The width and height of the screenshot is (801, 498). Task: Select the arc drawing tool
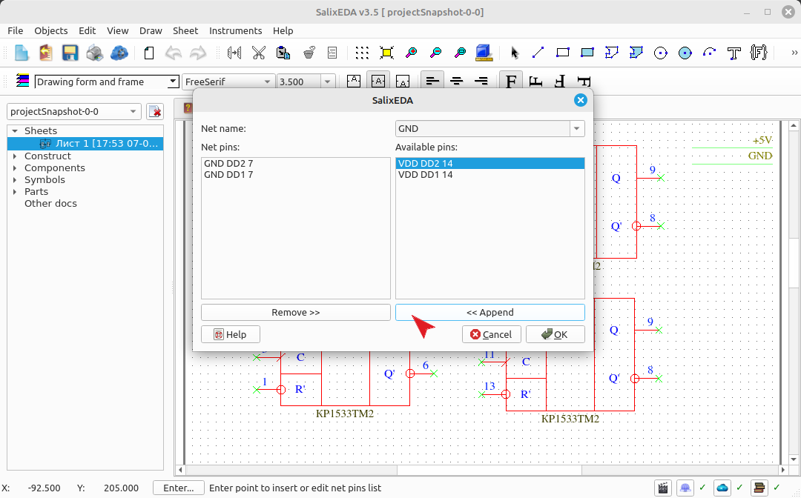click(709, 53)
